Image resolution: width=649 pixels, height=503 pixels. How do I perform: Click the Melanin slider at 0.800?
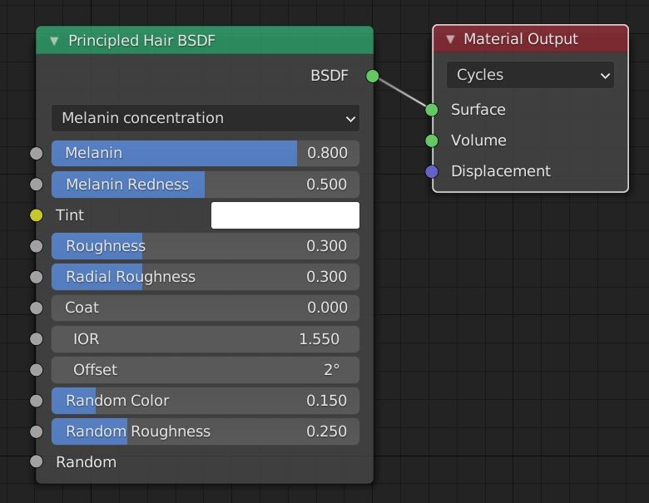(x=206, y=154)
